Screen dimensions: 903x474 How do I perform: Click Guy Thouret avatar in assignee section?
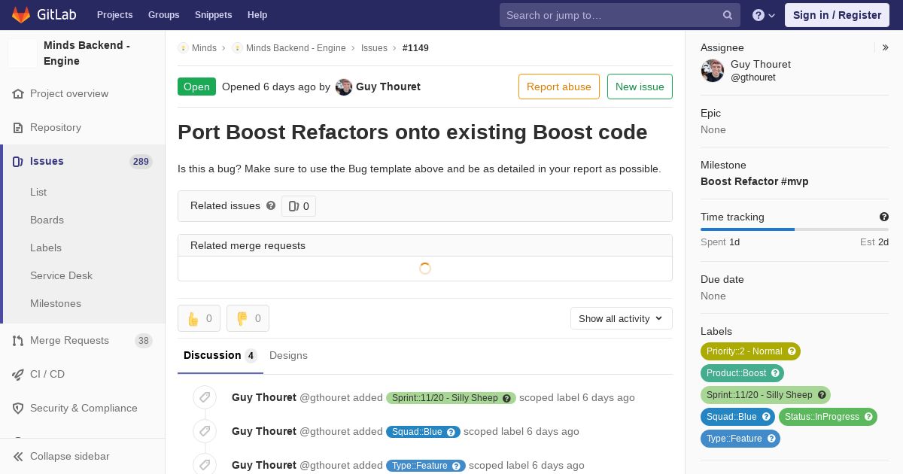[x=713, y=71]
